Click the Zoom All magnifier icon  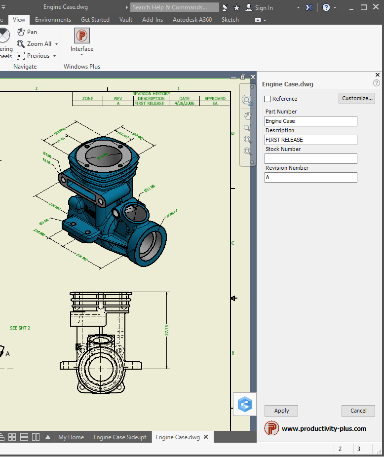click(x=21, y=44)
